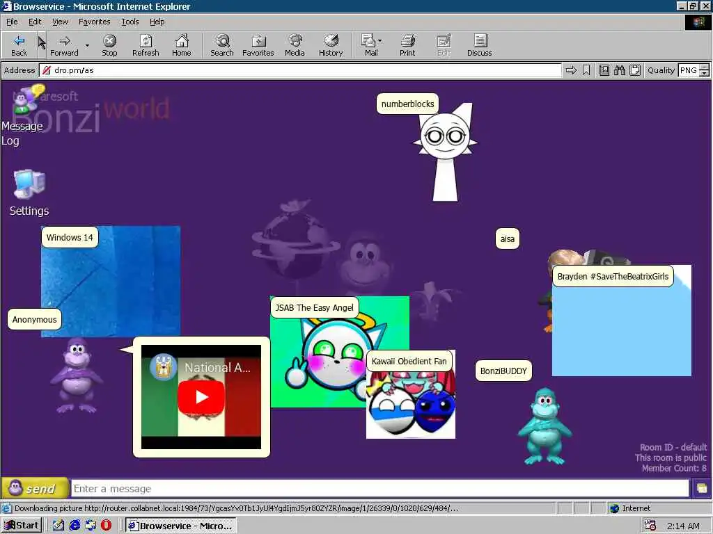Viewport: 713px width, 534px height.
Task: Click the system tray clock 2:14 AM
Action: click(683, 526)
